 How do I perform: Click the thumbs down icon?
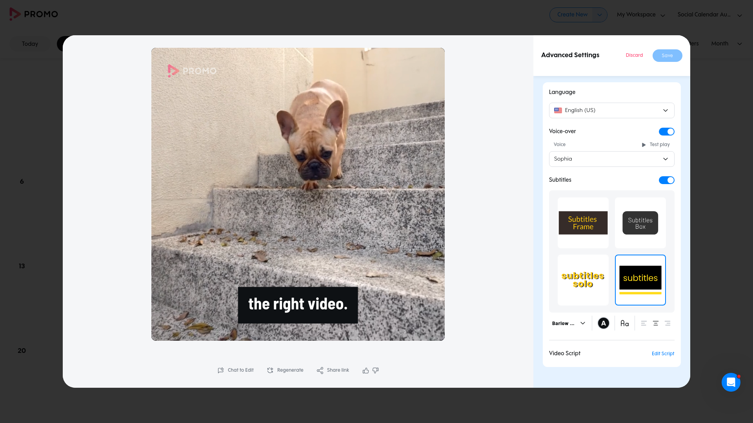point(376,371)
